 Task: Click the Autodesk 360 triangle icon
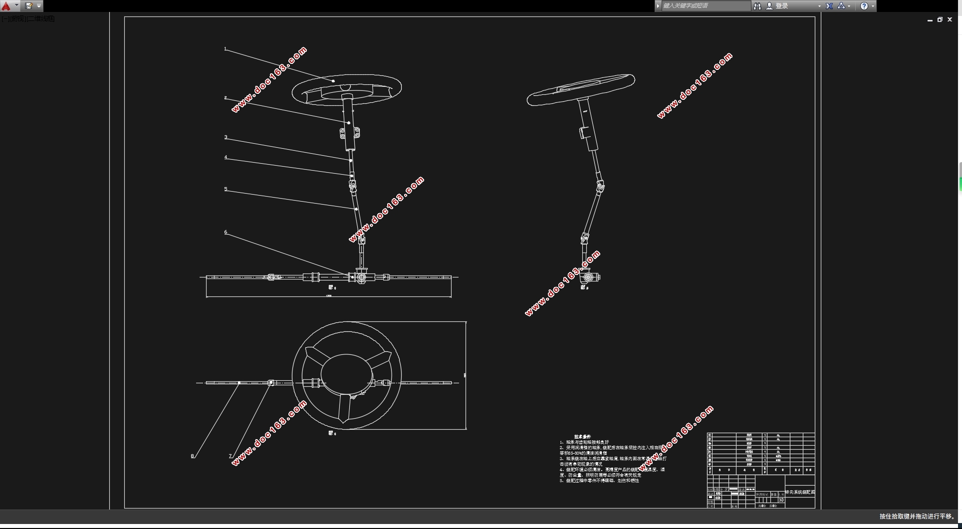click(x=841, y=6)
